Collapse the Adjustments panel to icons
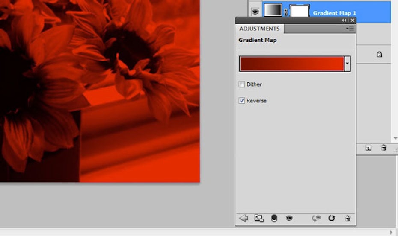The width and height of the screenshot is (398, 236). tap(344, 20)
